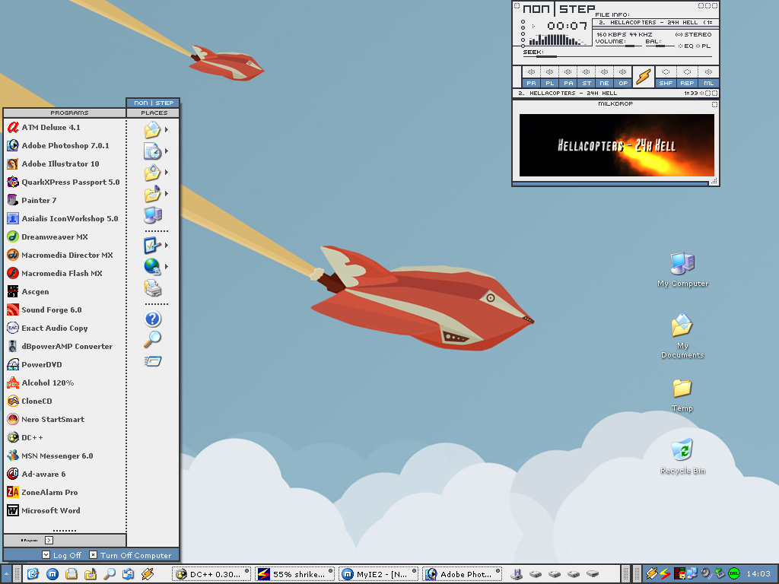Launch Painter 7 from the programs list
Screen dimensions: 779x584
[x=65, y=201]
